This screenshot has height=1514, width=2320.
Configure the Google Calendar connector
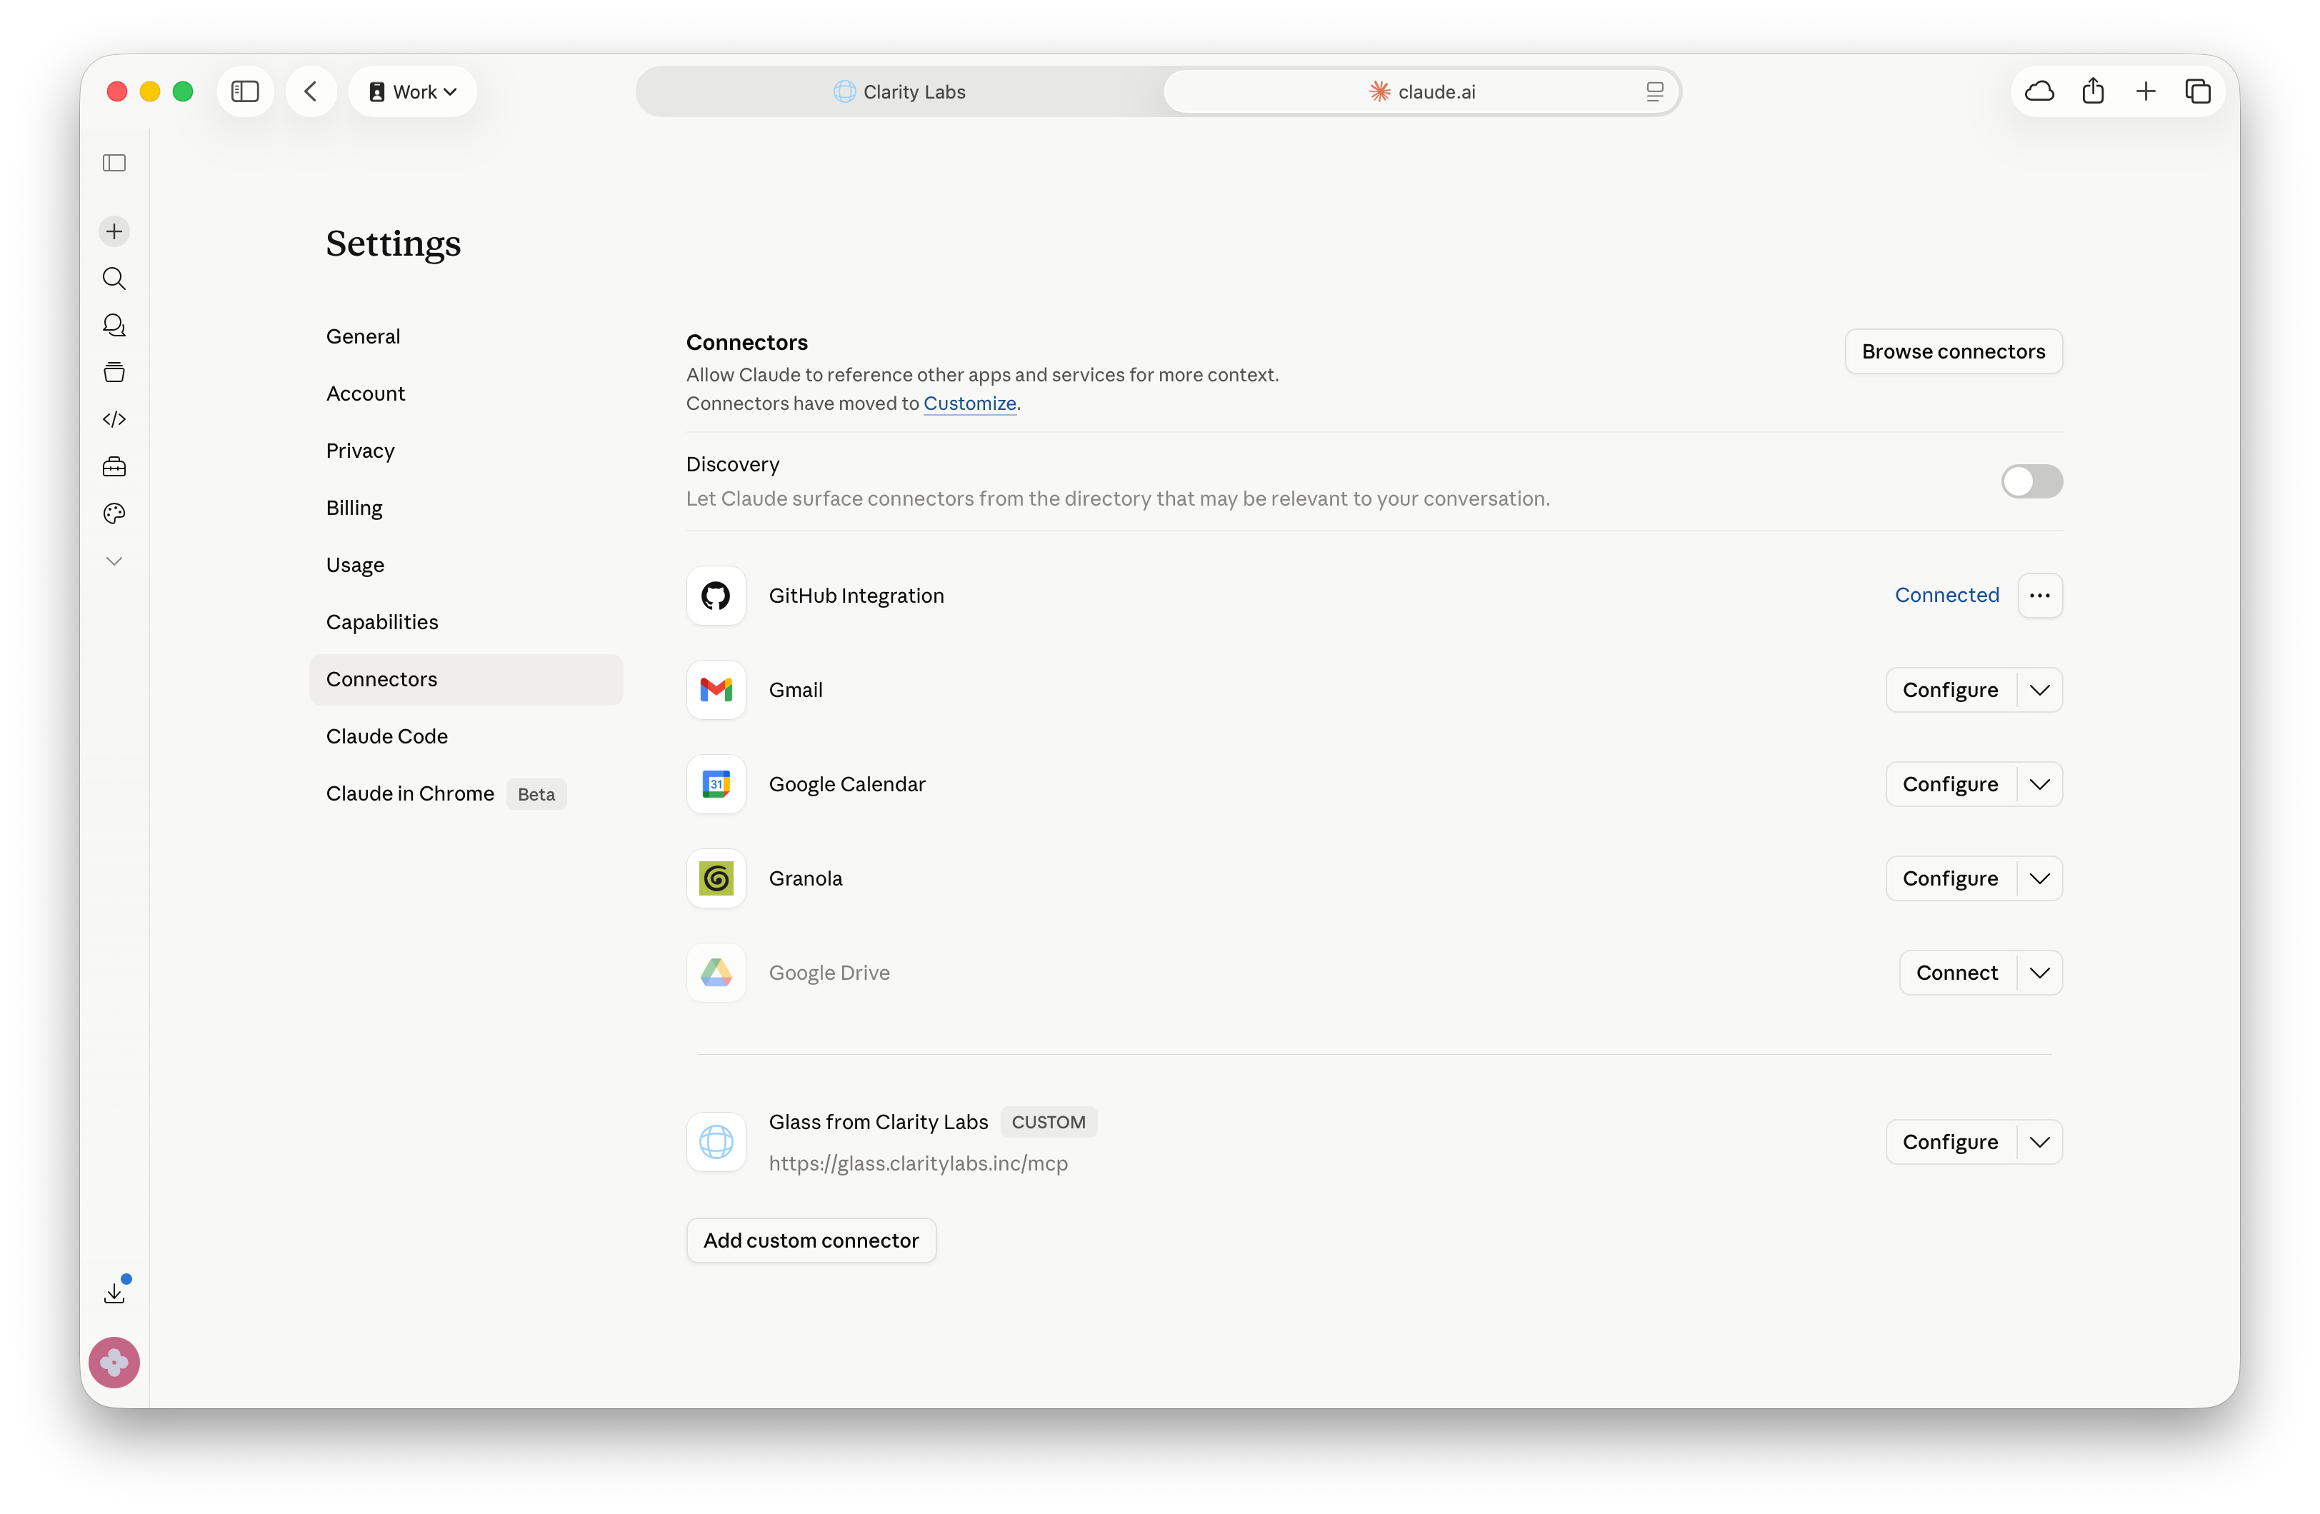(x=1951, y=784)
